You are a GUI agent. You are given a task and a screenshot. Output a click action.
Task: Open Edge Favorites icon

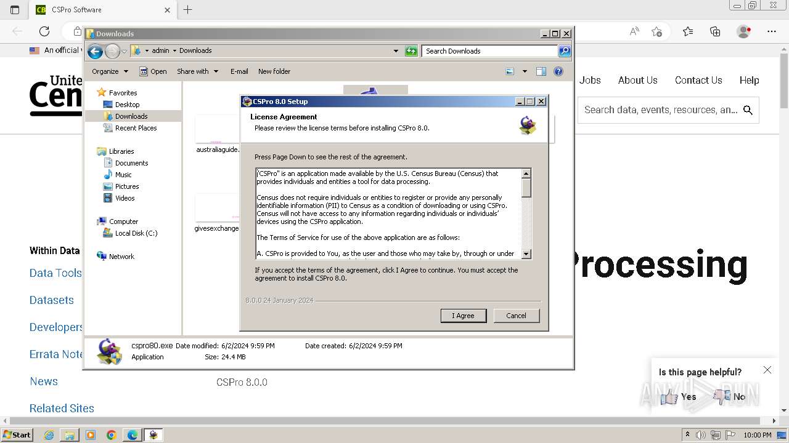[x=688, y=31]
